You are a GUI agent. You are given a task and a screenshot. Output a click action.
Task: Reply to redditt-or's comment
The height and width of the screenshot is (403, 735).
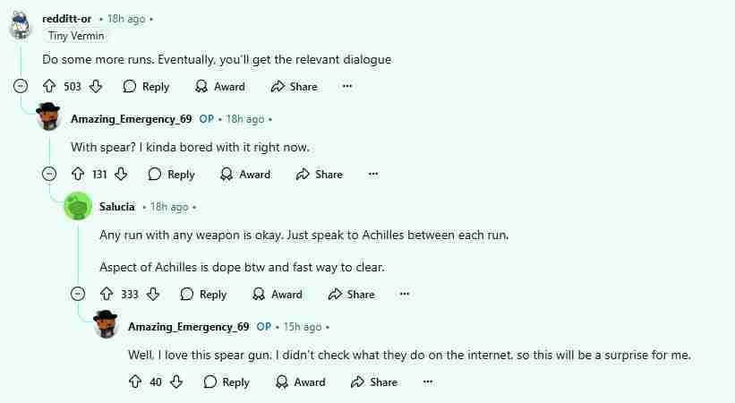click(146, 87)
